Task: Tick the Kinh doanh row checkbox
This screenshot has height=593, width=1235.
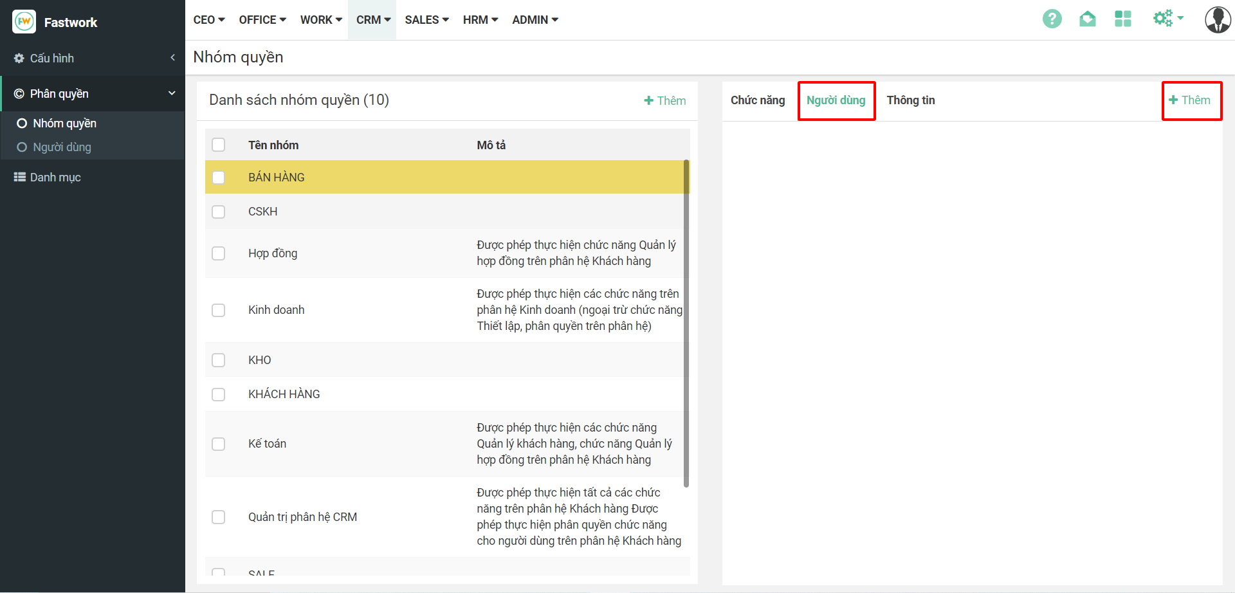Action: point(219,310)
